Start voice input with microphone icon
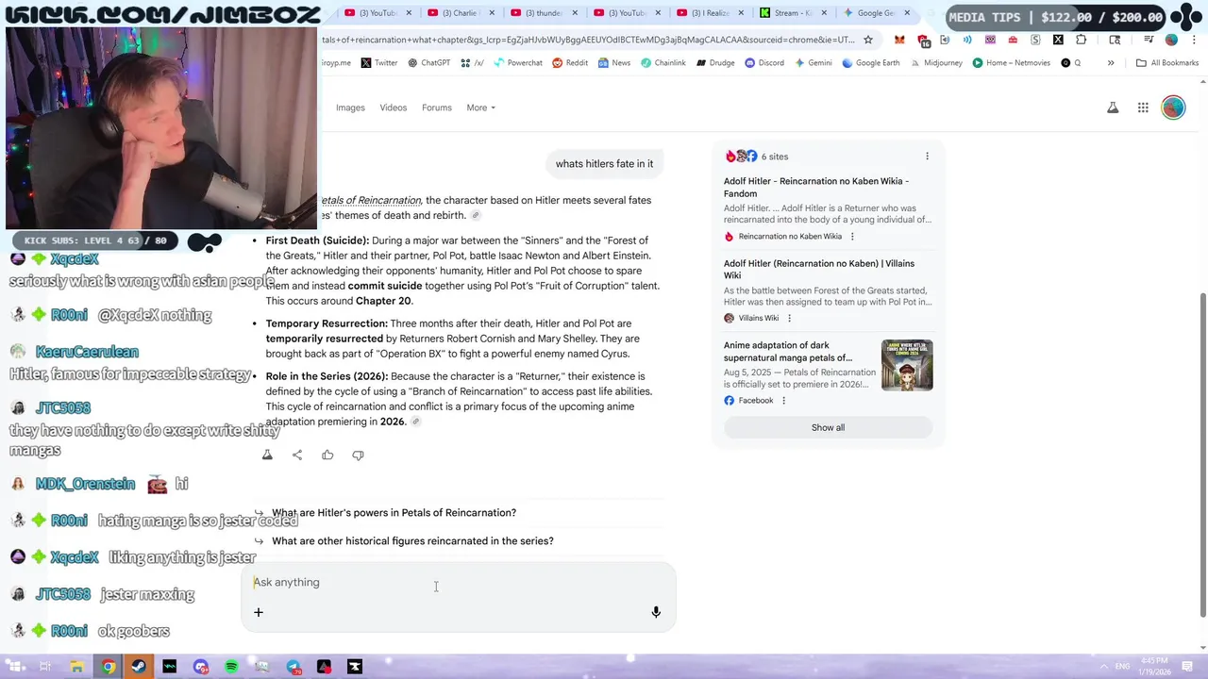 point(656,612)
